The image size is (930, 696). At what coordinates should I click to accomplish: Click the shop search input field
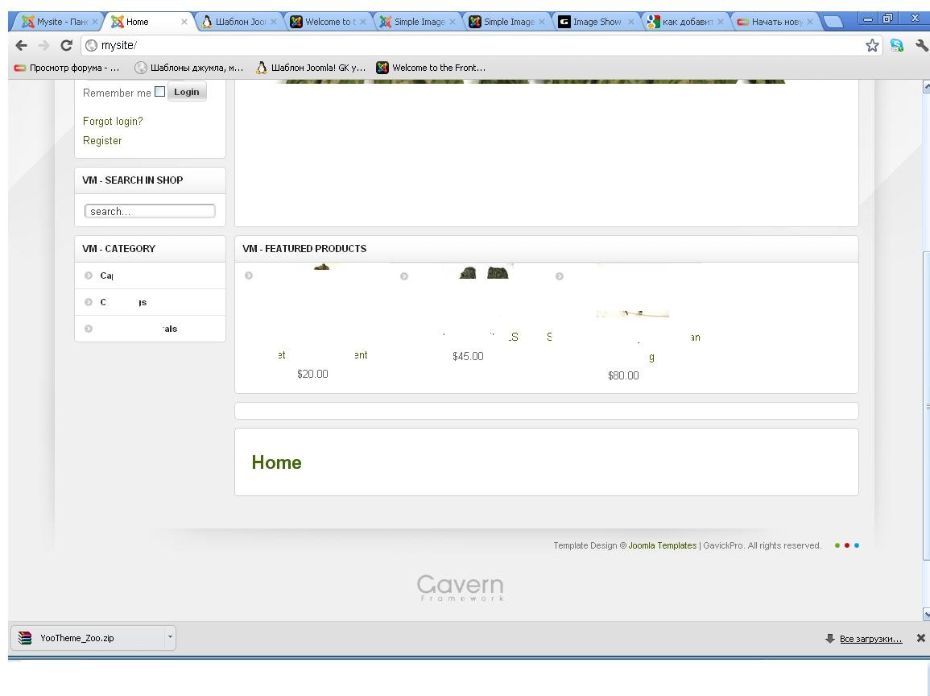click(150, 211)
